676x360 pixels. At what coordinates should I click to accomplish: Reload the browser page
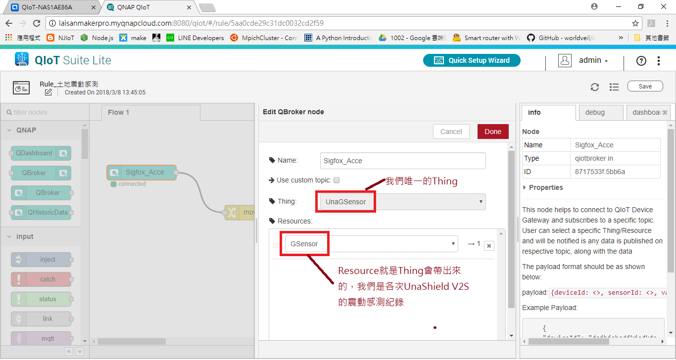click(x=37, y=23)
